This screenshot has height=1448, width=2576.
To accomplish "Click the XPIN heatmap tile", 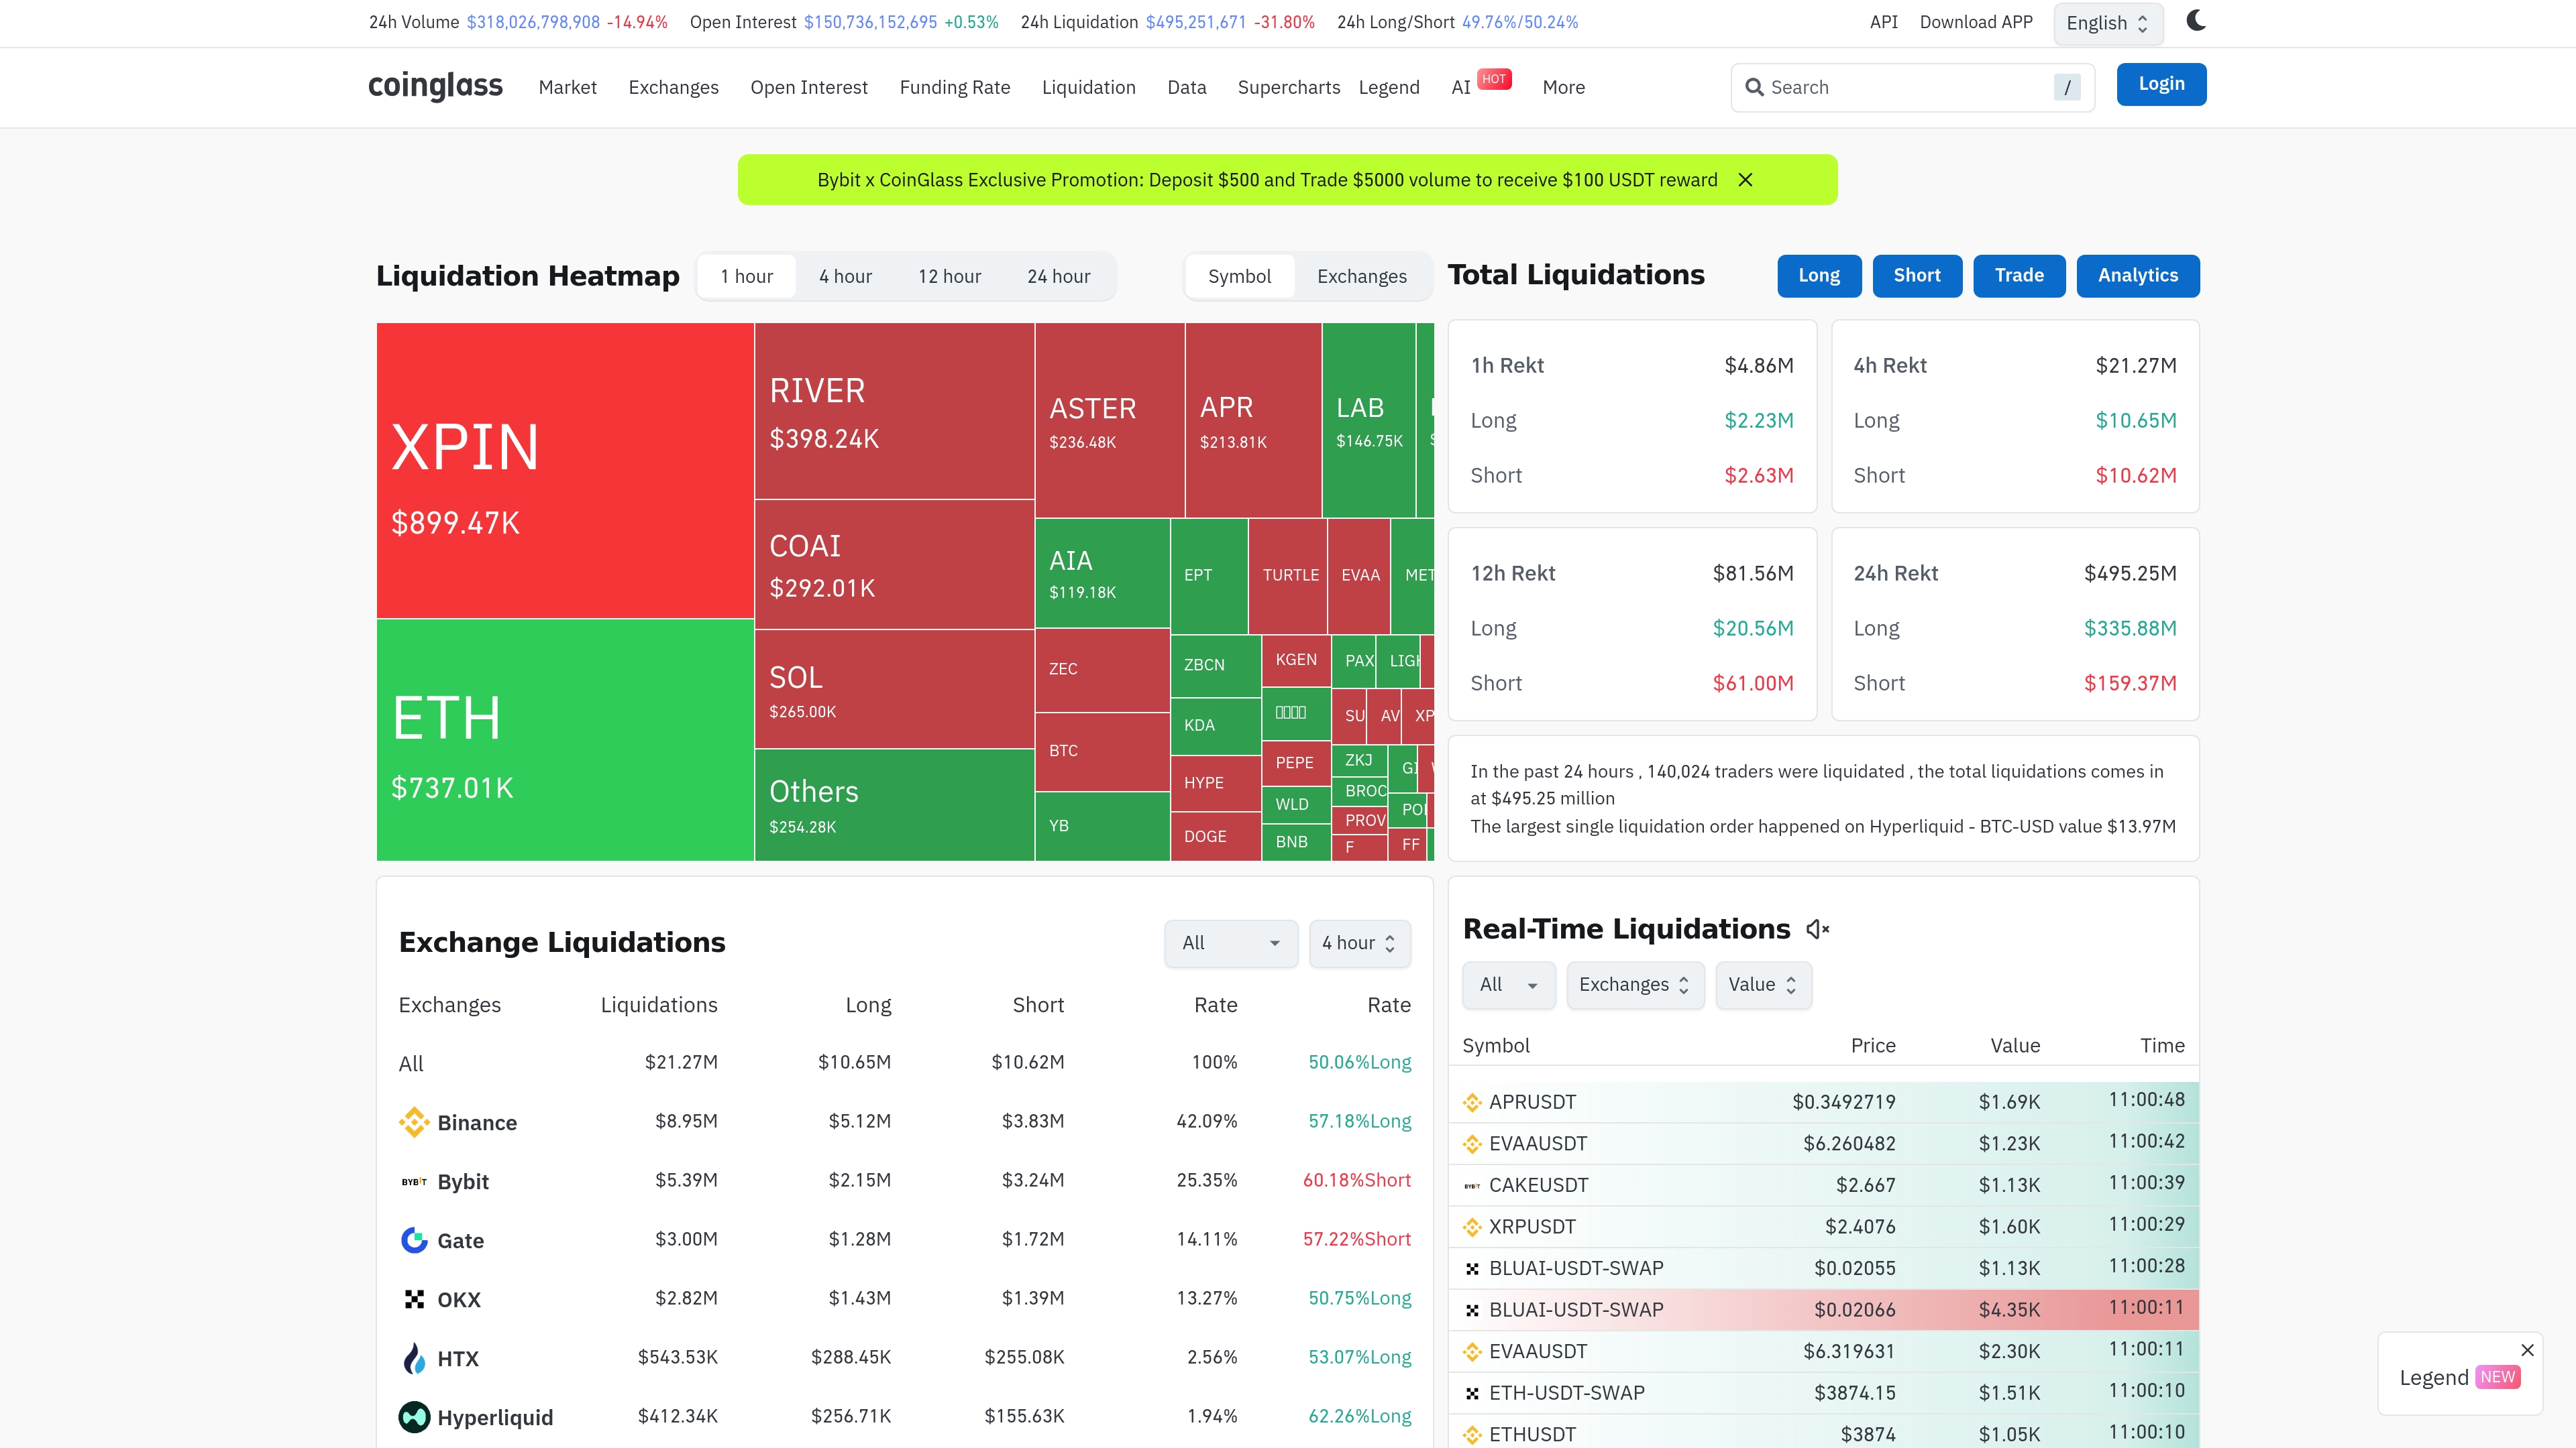I will [565, 470].
